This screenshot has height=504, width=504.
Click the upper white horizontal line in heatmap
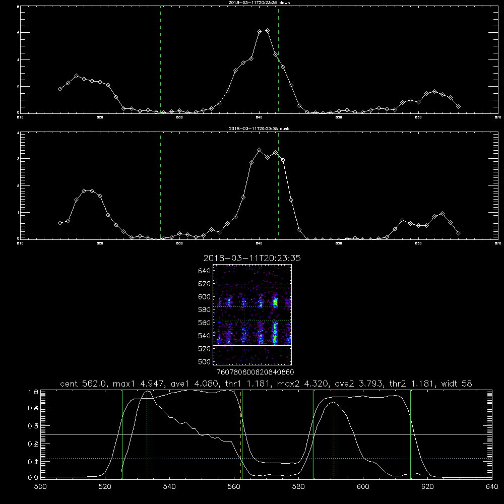click(252, 284)
